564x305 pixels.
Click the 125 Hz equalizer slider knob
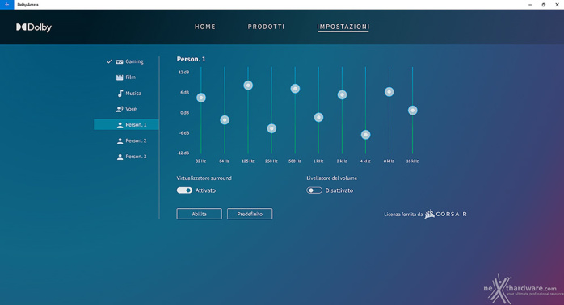[248, 86]
